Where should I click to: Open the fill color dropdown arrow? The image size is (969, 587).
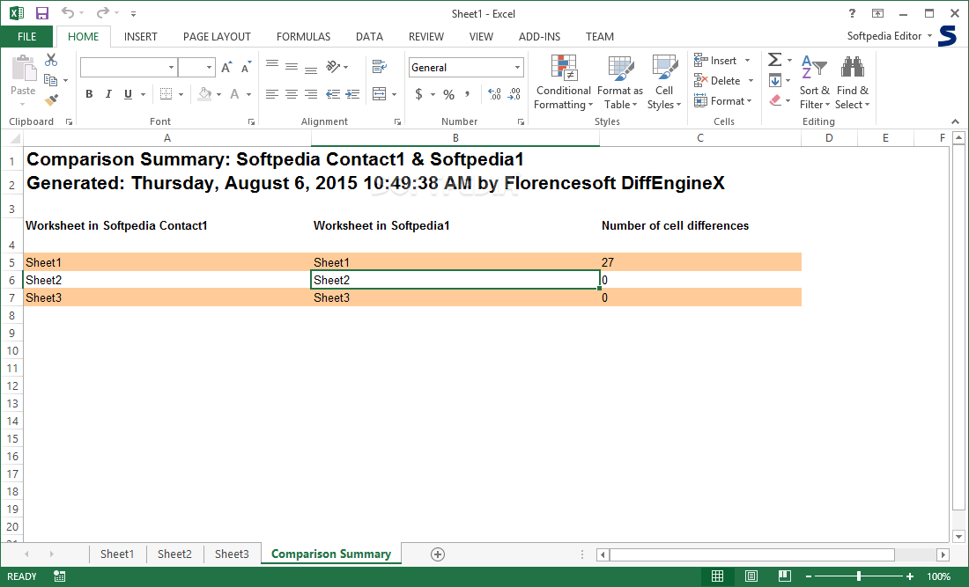[218, 94]
